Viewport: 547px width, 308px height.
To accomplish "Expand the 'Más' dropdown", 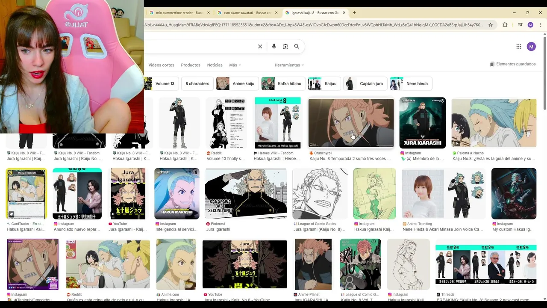I will (x=235, y=65).
